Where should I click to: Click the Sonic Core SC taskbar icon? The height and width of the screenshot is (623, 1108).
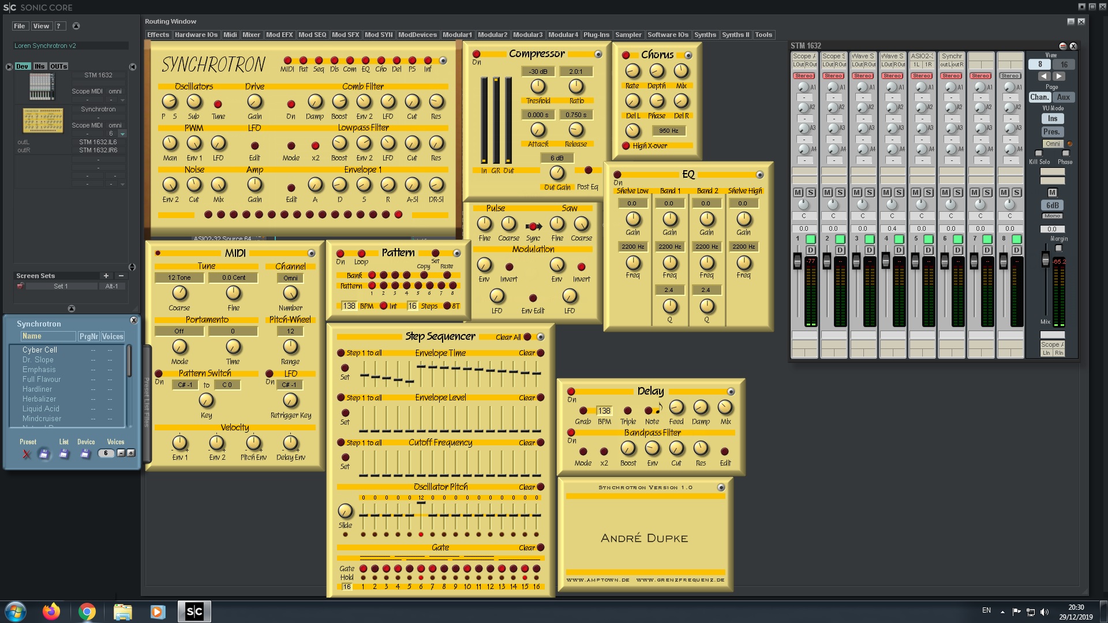[194, 611]
